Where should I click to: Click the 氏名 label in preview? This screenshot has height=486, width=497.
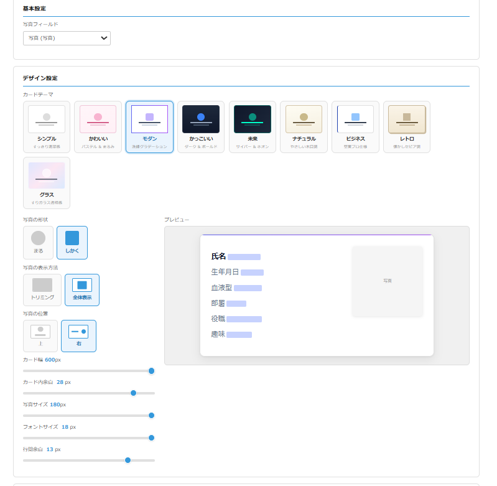[218, 256]
